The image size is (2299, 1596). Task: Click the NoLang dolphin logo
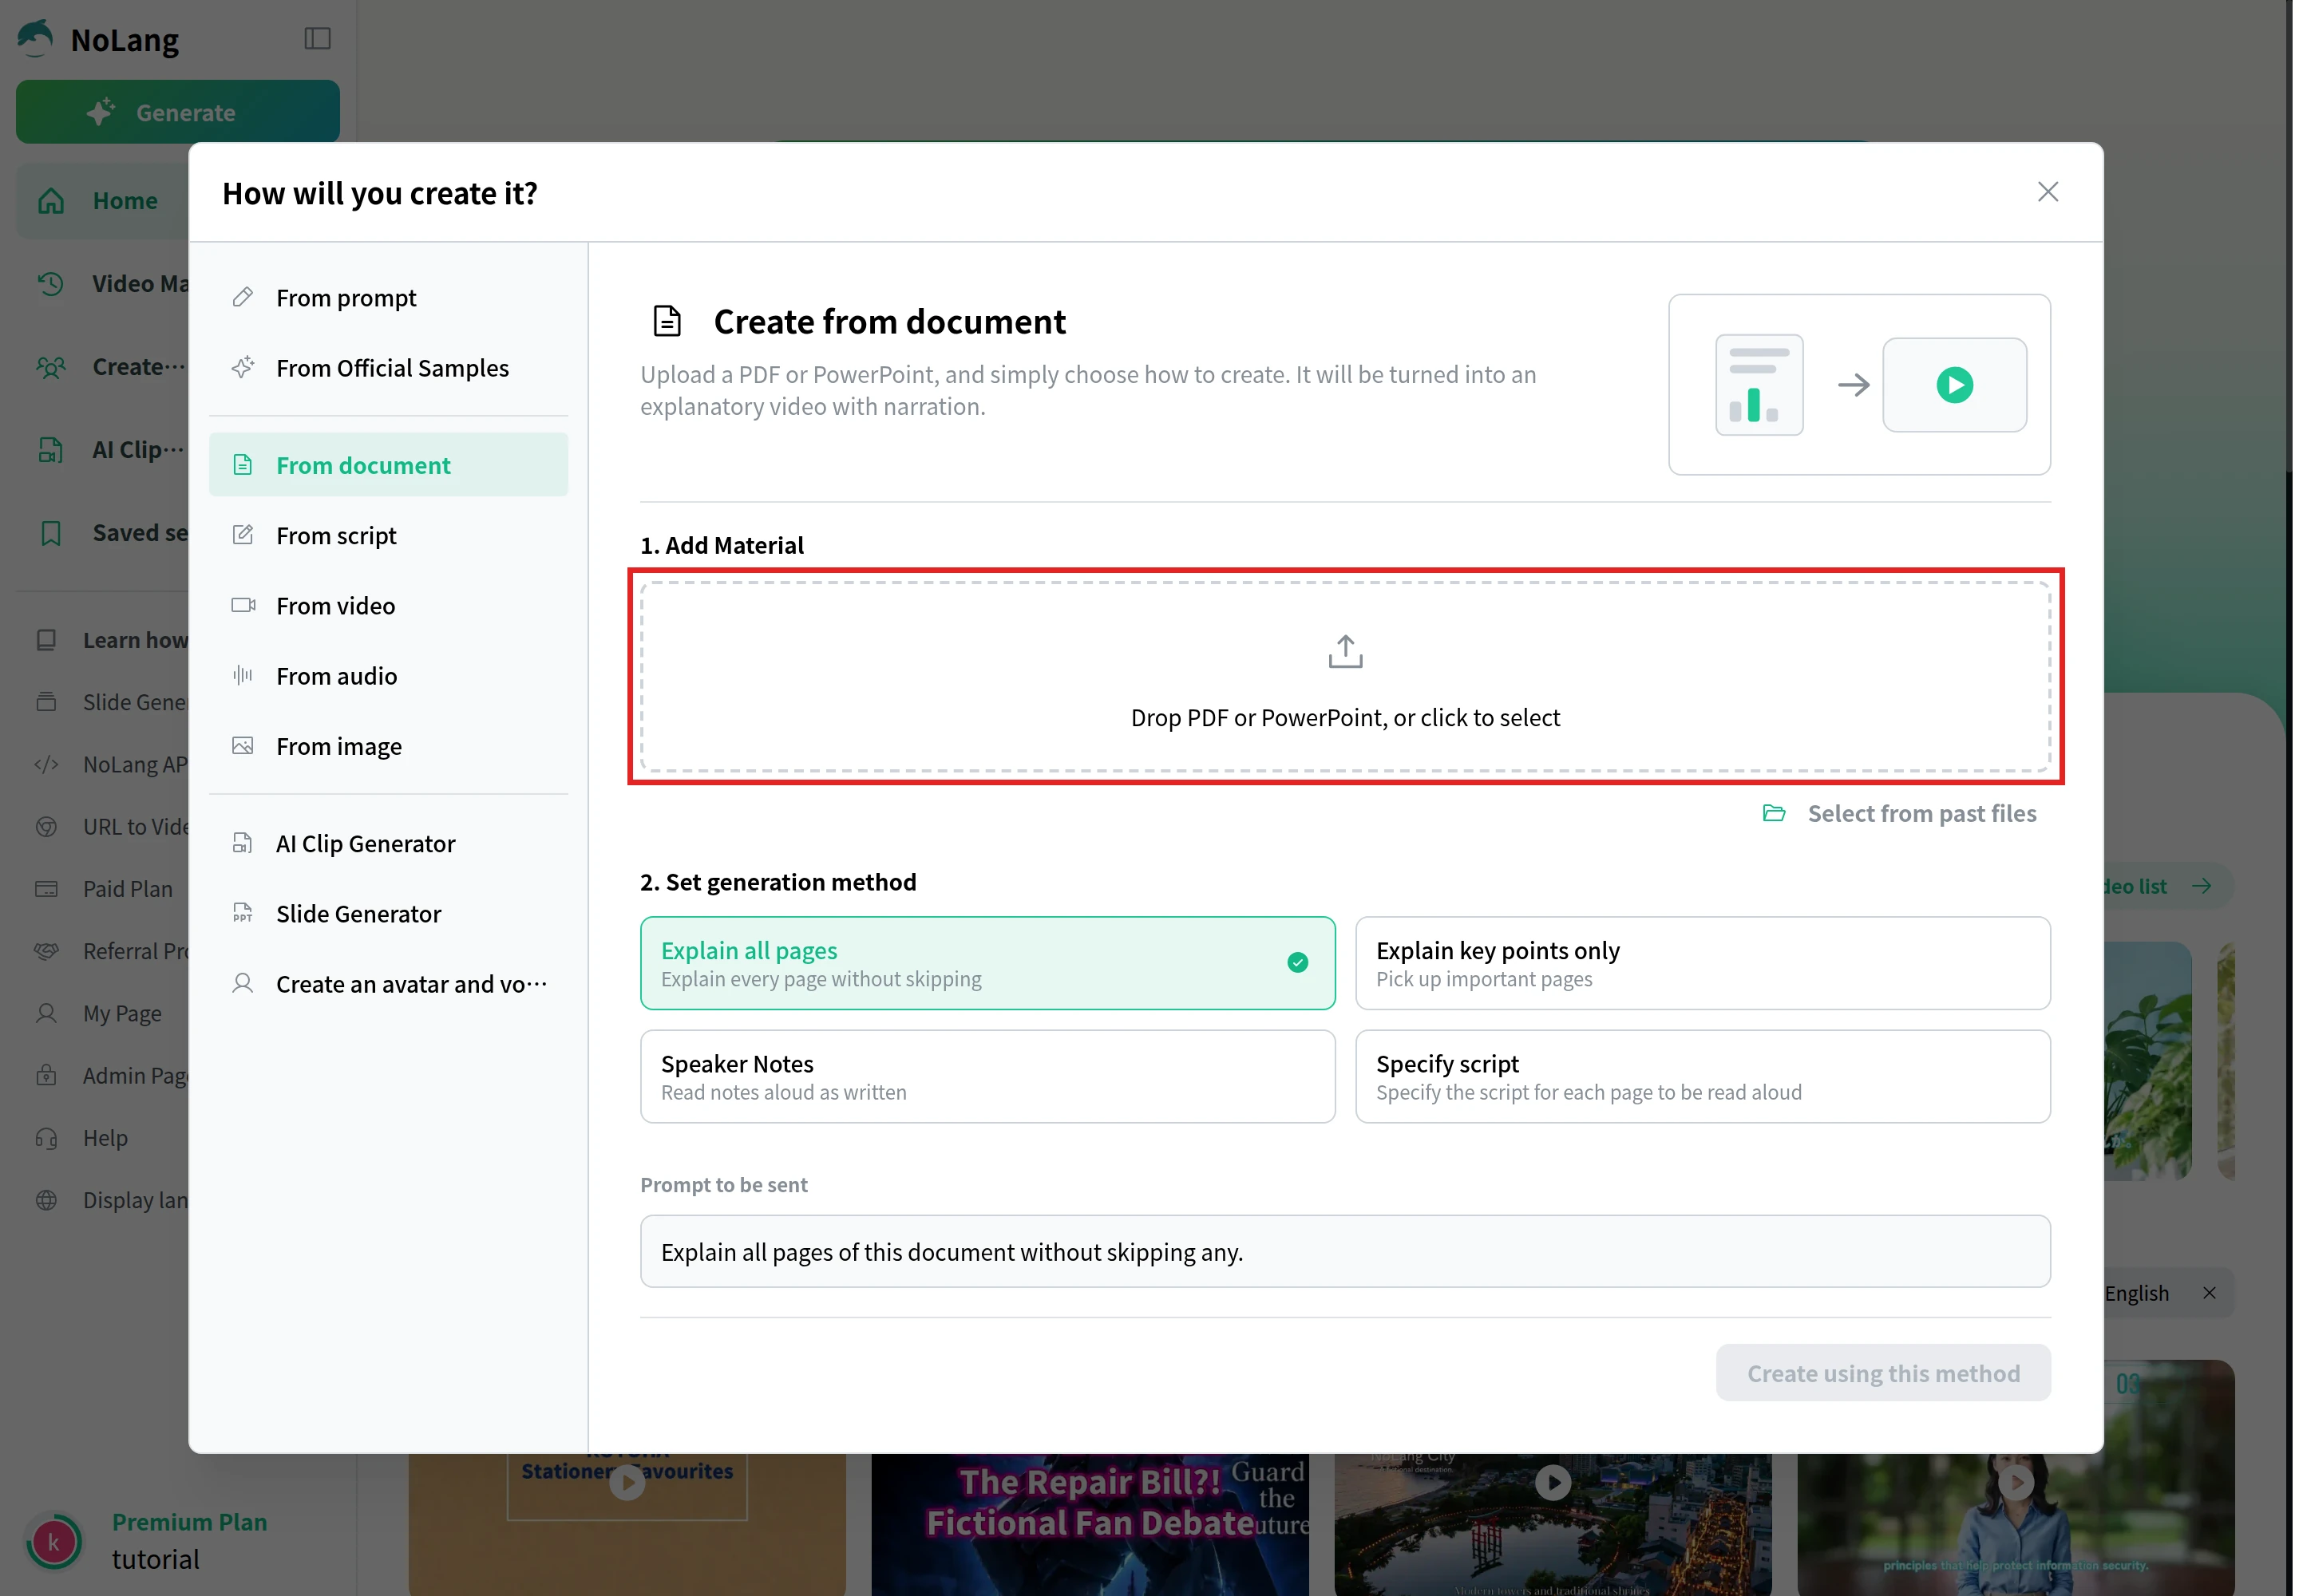(36, 38)
